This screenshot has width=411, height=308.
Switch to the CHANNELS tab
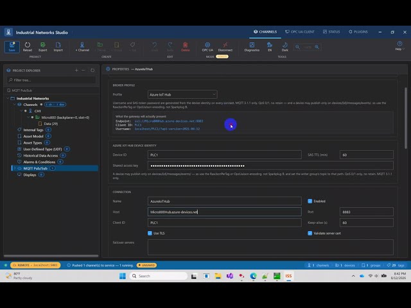click(x=265, y=31)
